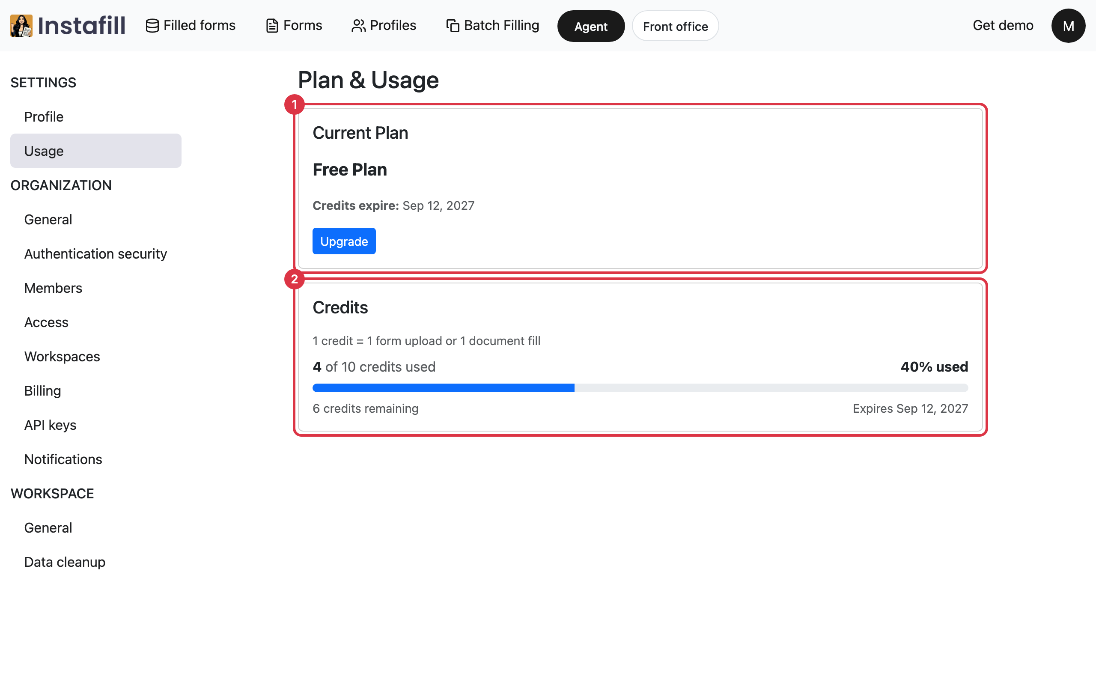Click the 40% used label
The width and height of the screenshot is (1096, 685).
tap(934, 366)
